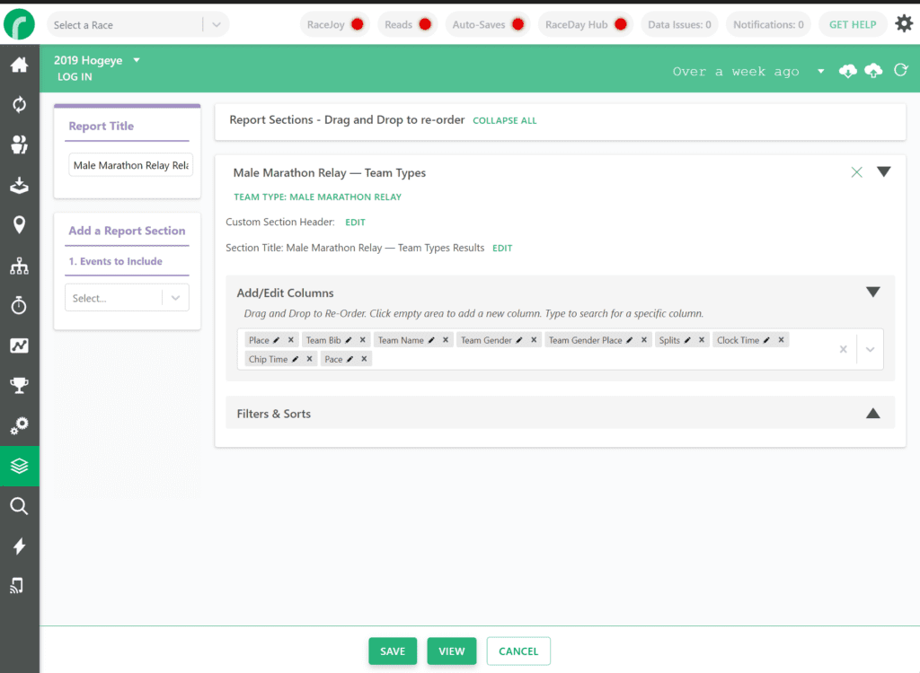Click the cloud download icon
This screenshot has width=920, height=673.
[848, 71]
